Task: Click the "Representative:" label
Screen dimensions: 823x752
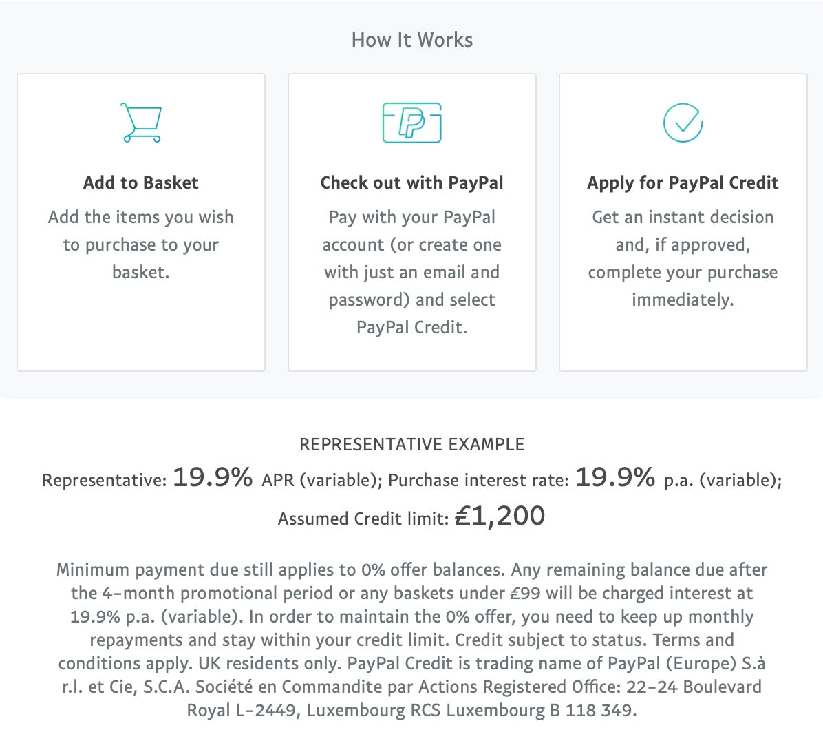Action: click(105, 481)
